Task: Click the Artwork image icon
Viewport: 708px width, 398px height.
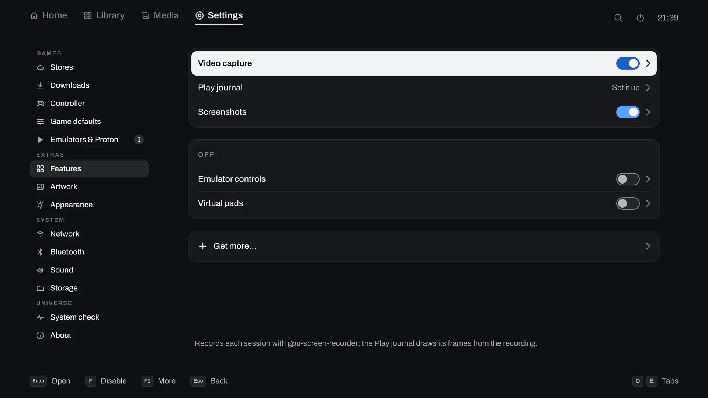Action: pos(40,187)
